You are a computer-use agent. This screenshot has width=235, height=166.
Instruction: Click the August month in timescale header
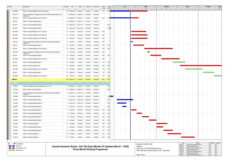coord(145,6)
